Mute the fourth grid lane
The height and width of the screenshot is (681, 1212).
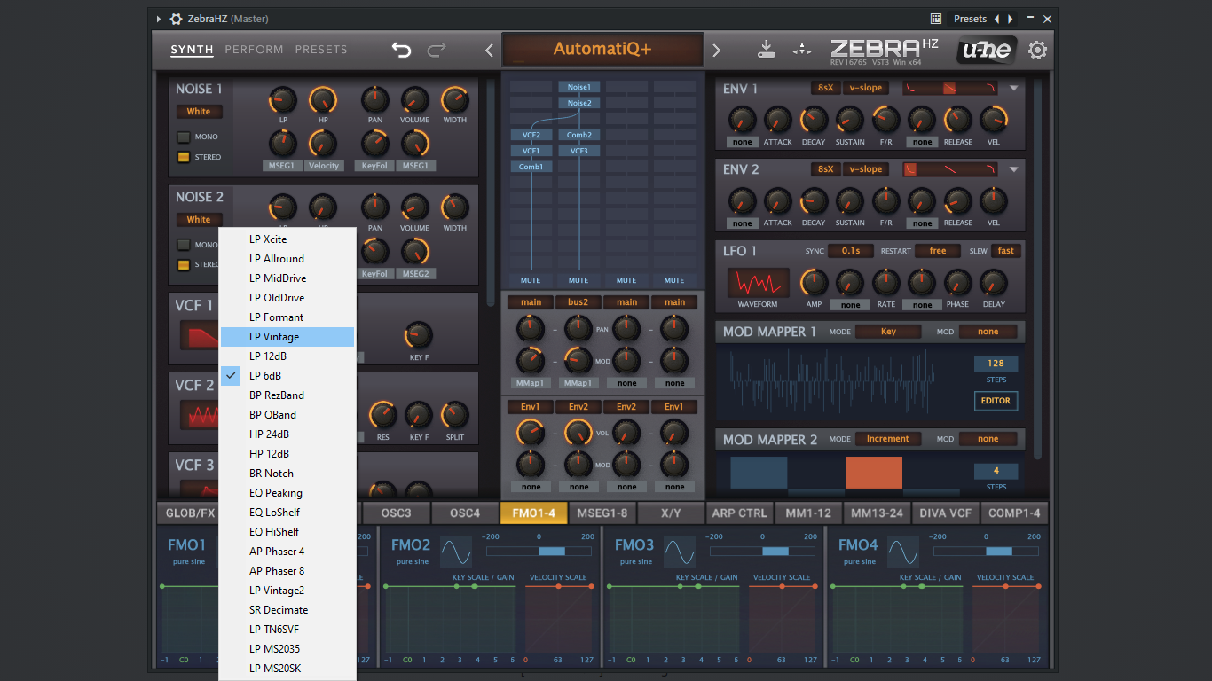click(674, 280)
